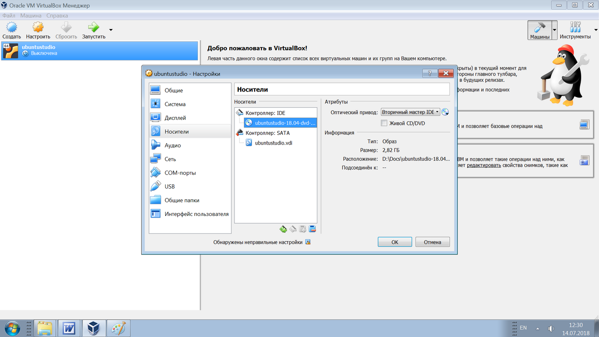Click the Тип value Образ

[389, 141]
